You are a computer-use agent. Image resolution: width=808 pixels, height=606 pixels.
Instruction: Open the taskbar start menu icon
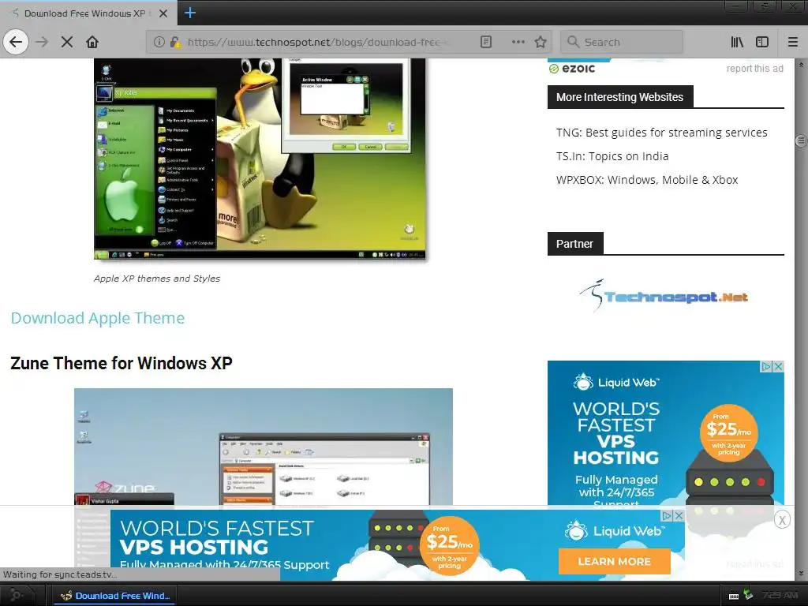pos(17,596)
